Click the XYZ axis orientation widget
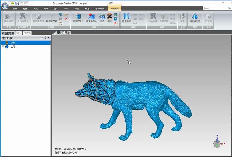This screenshot has width=232, height=157. click(219, 142)
